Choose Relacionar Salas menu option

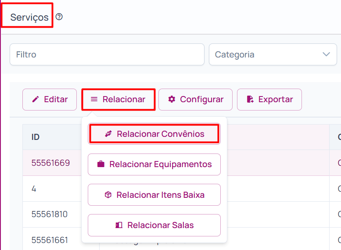(x=154, y=225)
